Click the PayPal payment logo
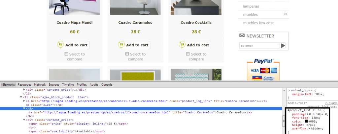Viewport: 338px width, 134px height. click(x=263, y=61)
